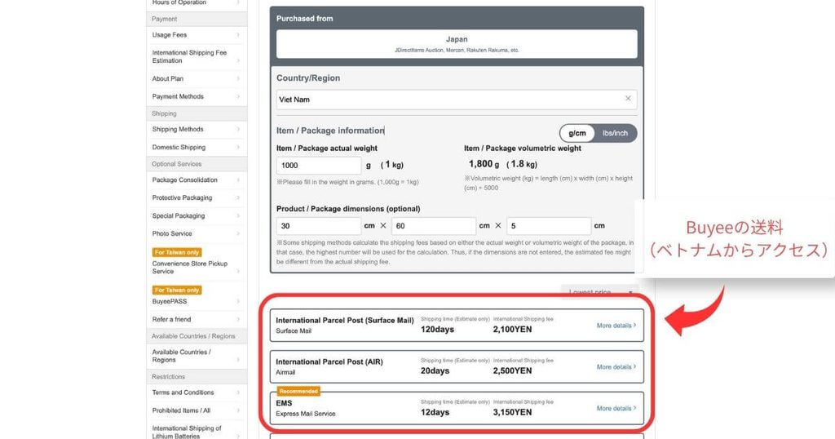
Task: Open the Country/Region selector showing Viet Nam
Action: (x=457, y=99)
